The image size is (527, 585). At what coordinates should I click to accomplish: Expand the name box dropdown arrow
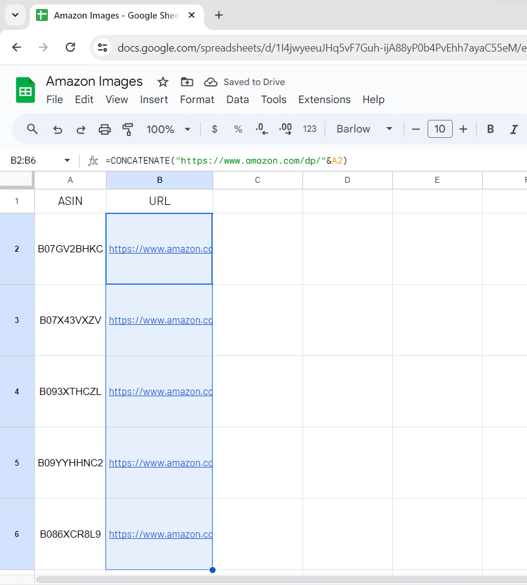click(67, 161)
